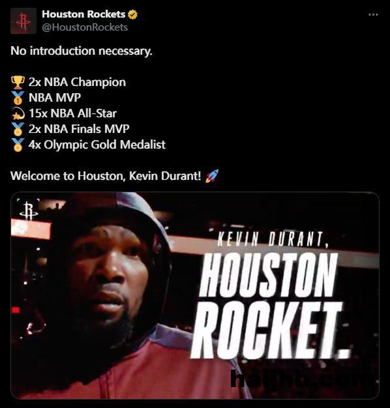Screen dimensions: 390x408
Task: Visit the @HoustonRockets handle link
Action: (x=85, y=27)
